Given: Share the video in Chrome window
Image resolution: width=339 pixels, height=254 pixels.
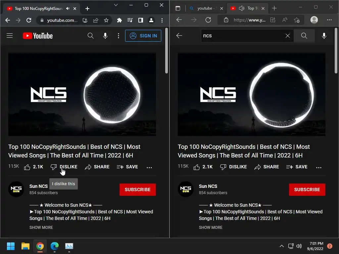Looking at the screenshot, I should click(97, 167).
